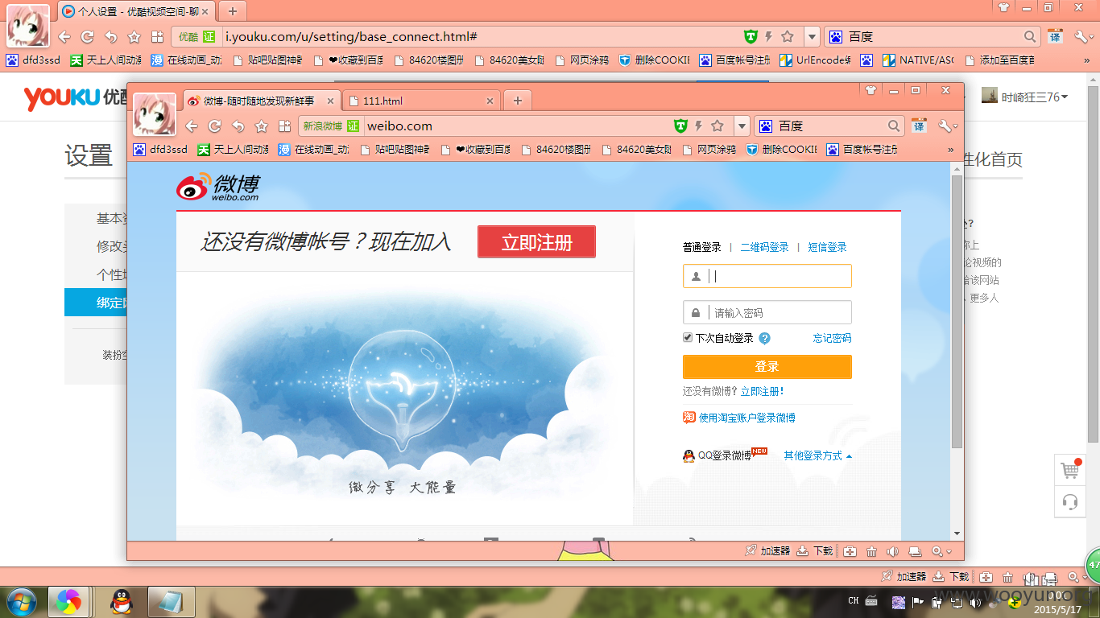Open the dfd3ssd bookmark in the weibo window
This screenshot has width=1100, height=618.
click(x=160, y=150)
